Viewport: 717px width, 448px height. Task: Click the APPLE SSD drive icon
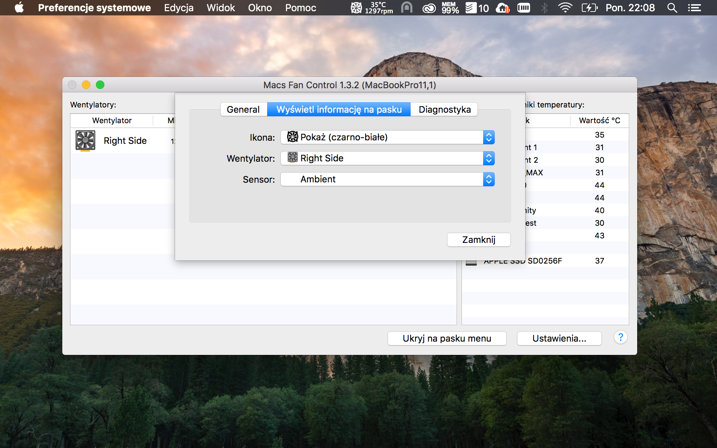point(471,261)
